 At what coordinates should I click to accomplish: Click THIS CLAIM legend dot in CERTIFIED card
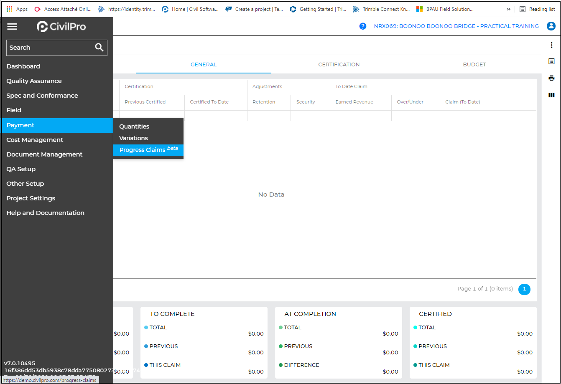pyautogui.click(x=416, y=365)
